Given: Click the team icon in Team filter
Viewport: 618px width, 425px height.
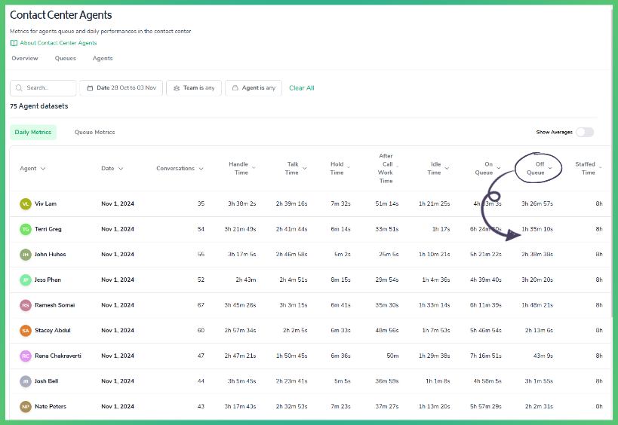Looking at the screenshot, I should [x=177, y=88].
